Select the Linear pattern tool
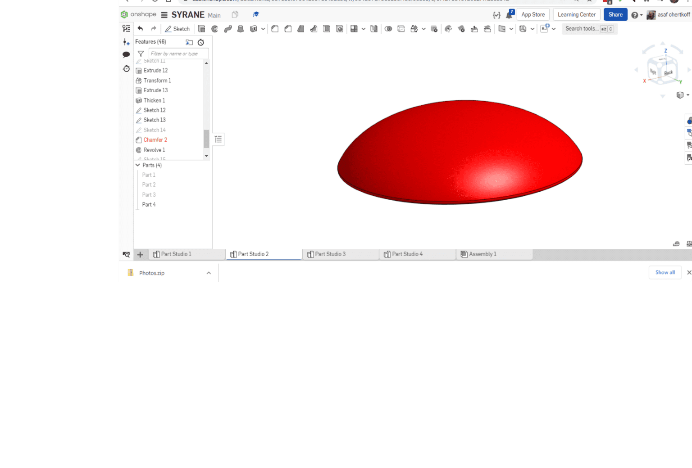 point(354,29)
